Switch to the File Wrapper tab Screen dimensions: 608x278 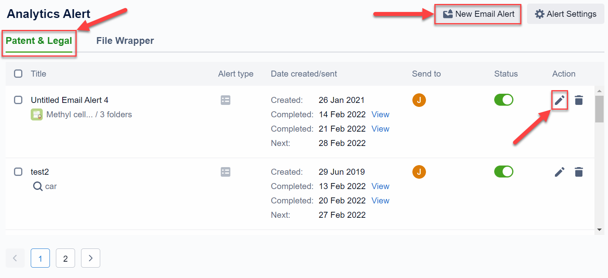[125, 41]
